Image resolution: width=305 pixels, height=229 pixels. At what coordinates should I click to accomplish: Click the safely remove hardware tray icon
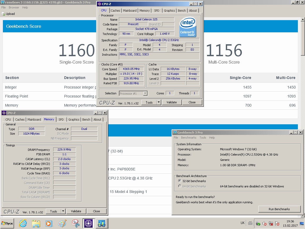point(258,223)
